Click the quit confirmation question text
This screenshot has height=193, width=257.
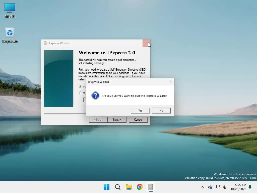pos(134,96)
